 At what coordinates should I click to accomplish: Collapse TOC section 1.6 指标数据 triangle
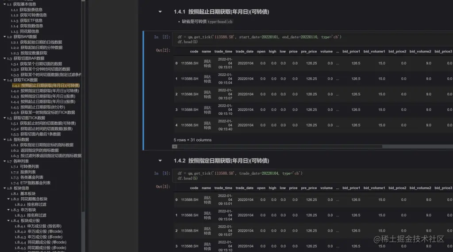4,139
